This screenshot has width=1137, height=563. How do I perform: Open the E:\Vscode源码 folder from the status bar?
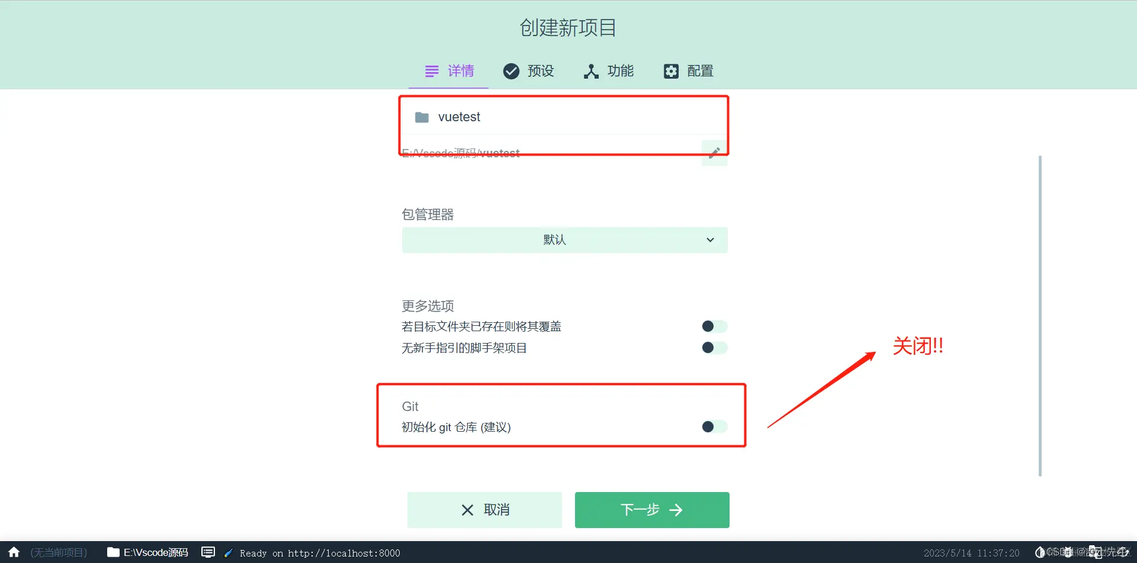[x=147, y=552]
